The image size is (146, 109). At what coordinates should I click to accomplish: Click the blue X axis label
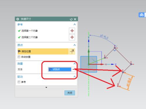[x=116, y=64]
